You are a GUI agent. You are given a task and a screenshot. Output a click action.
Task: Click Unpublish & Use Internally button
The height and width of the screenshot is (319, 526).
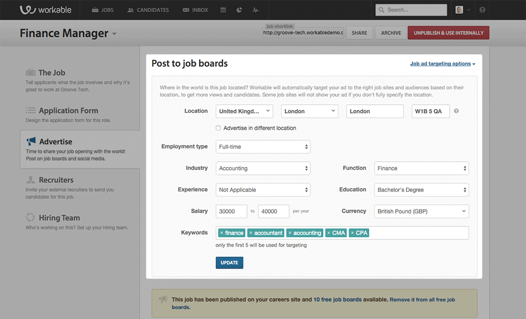click(x=448, y=33)
